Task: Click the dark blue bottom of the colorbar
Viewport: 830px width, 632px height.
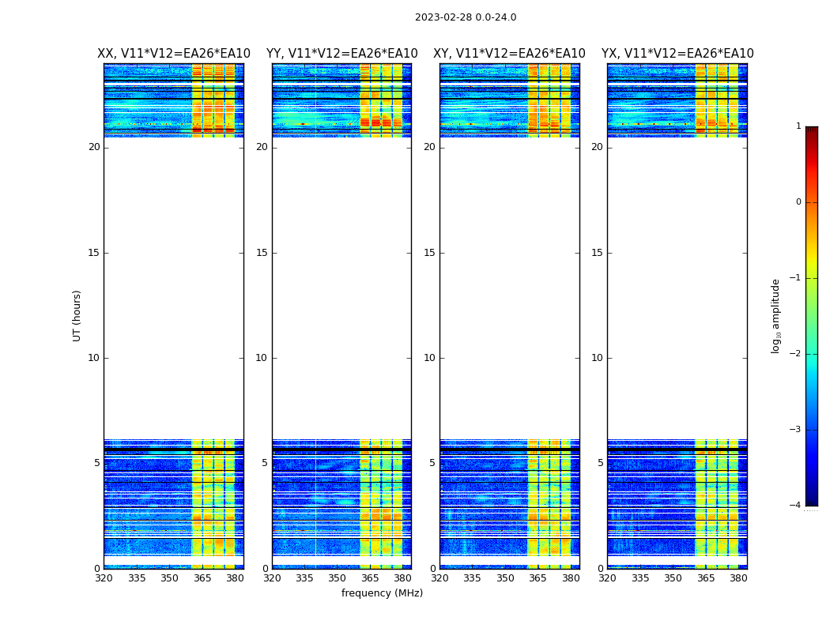Action: [x=812, y=500]
